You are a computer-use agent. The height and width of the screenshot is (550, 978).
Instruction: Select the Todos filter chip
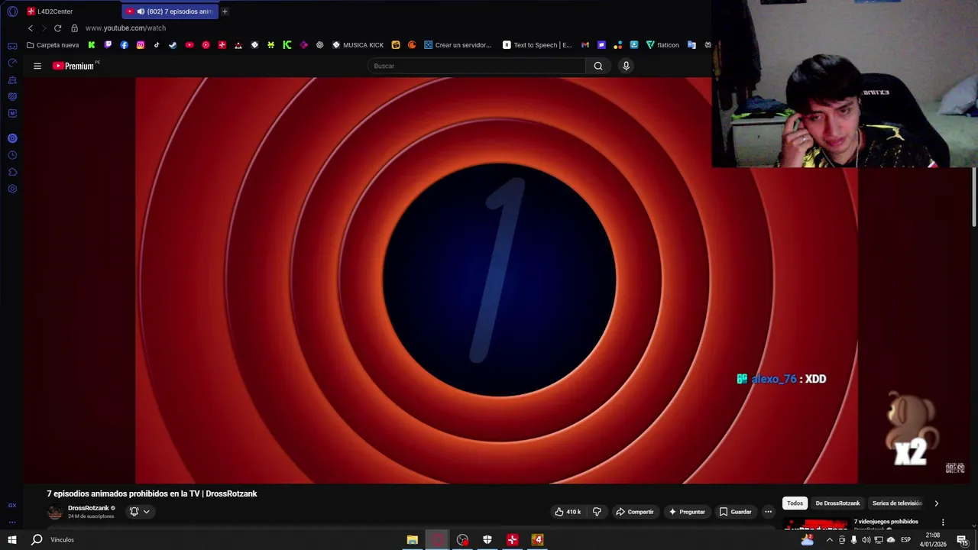pyautogui.click(x=795, y=503)
